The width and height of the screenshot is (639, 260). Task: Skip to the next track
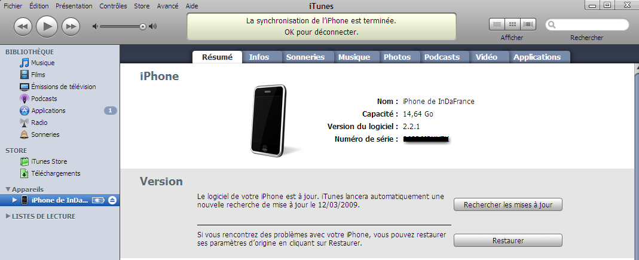click(x=71, y=27)
